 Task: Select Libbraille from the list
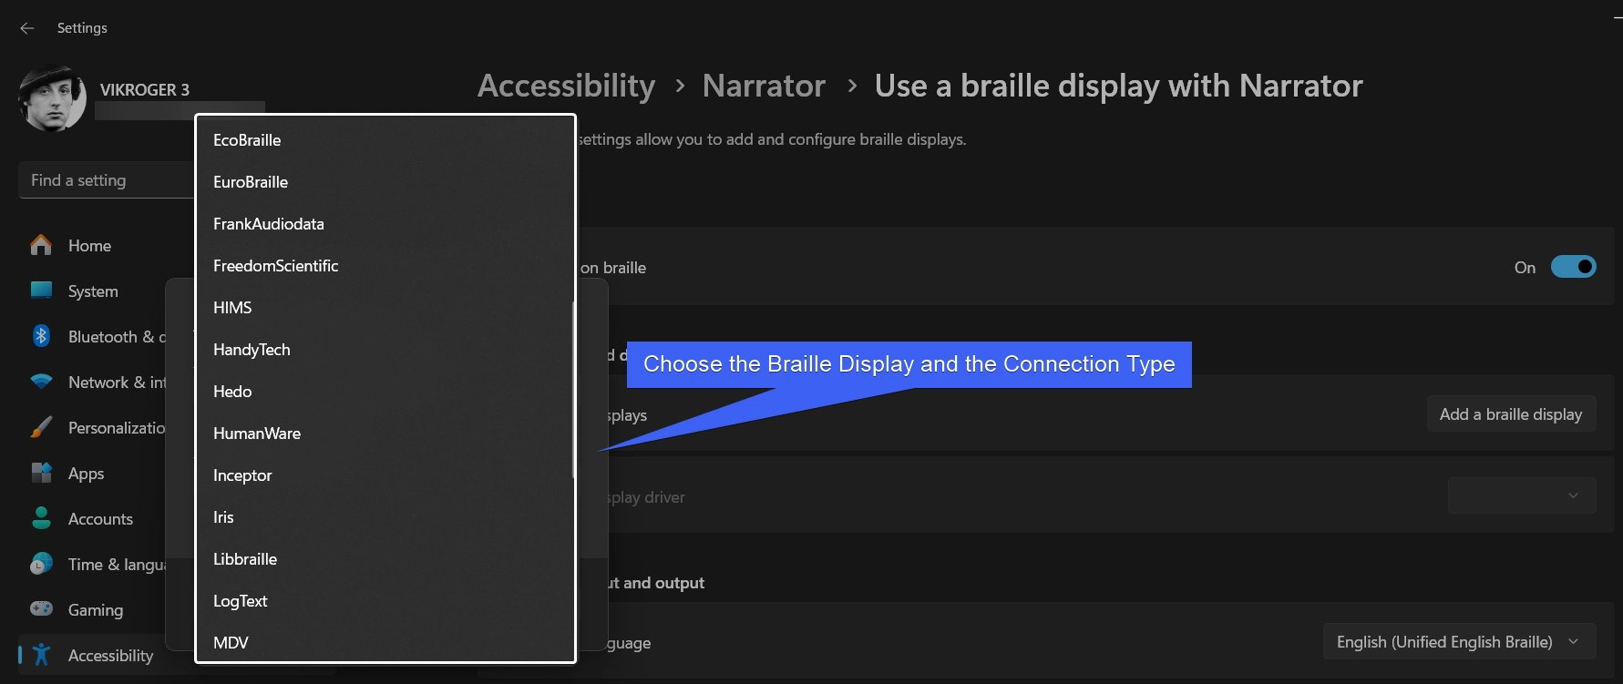(385, 559)
